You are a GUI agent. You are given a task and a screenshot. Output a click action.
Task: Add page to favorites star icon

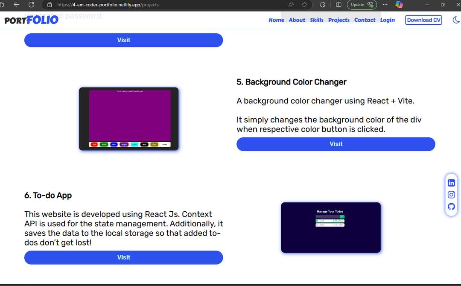click(x=304, y=5)
